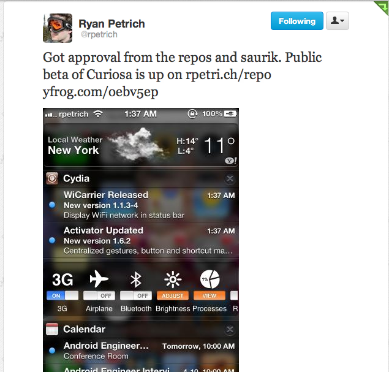Click the Following button
Screen dimensions: 389x372
coord(297,21)
